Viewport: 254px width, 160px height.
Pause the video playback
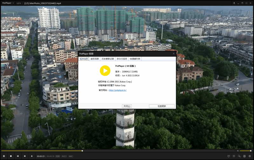(x=4, y=156)
